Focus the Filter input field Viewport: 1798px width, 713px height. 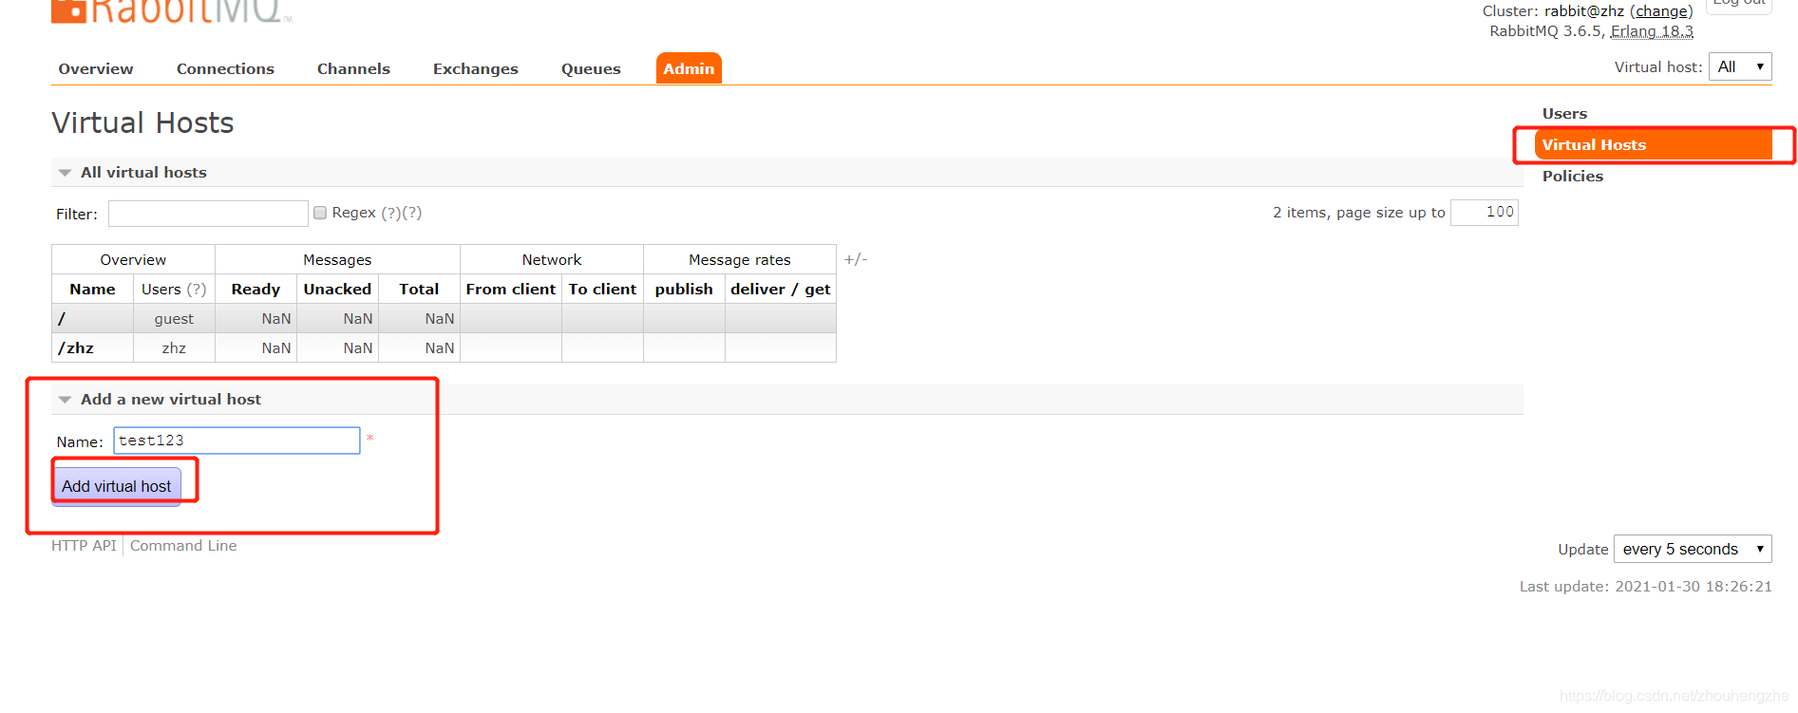(x=208, y=214)
